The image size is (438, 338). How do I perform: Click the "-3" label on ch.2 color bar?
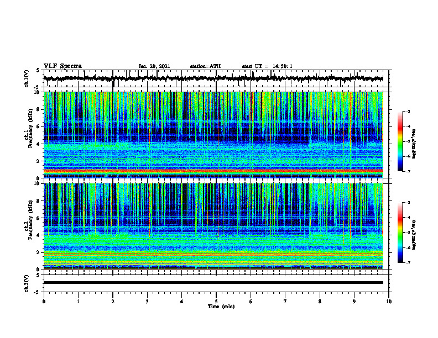pyautogui.click(x=408, y=203)
